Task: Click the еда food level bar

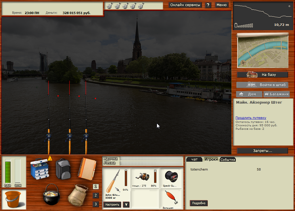Action: pos(8,171)
